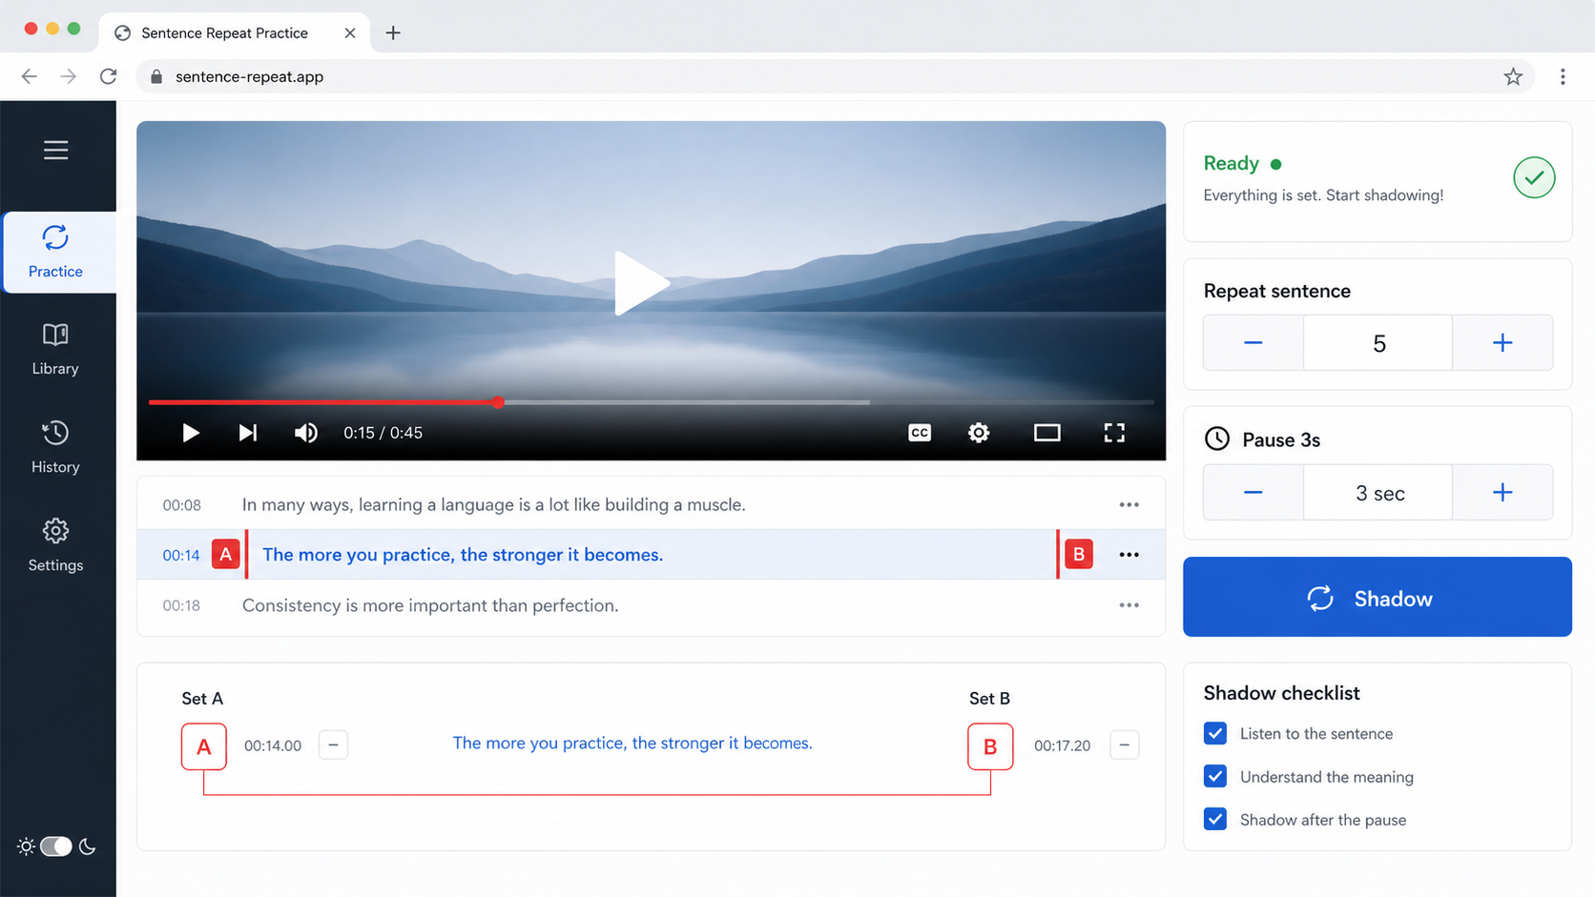Image resolution: width=1595 pixels, height=897 pixels.
Task: Click red A marker in transcript row
Action: 225,555
